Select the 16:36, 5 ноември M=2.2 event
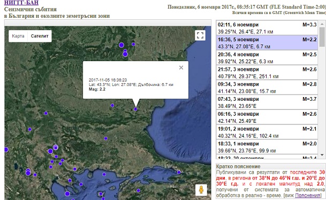Image resolution: width=326 pixels, height=200 pixels. tap(267, 43)
